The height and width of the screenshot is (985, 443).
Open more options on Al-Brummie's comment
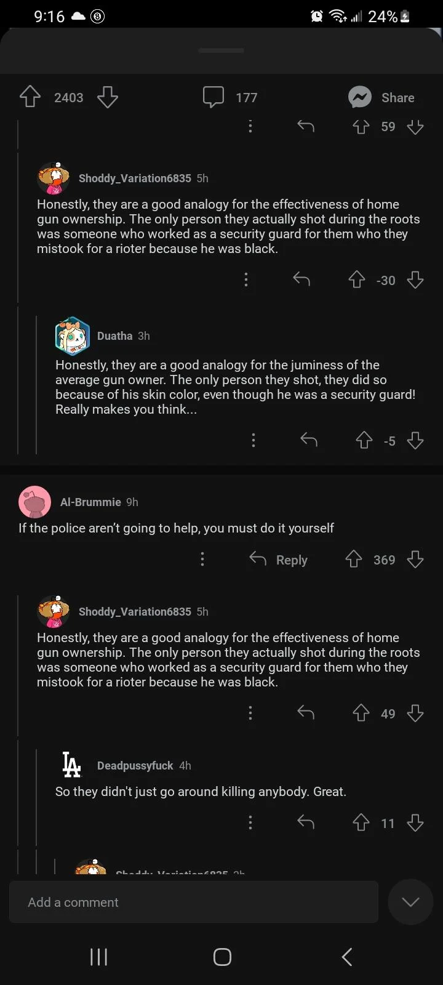pos(202,559)
